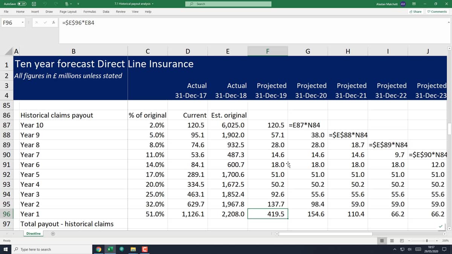Screen dimensions: 452x254
Task: Click the cell showing =$E$88*N84
Action: coord(348,135)
